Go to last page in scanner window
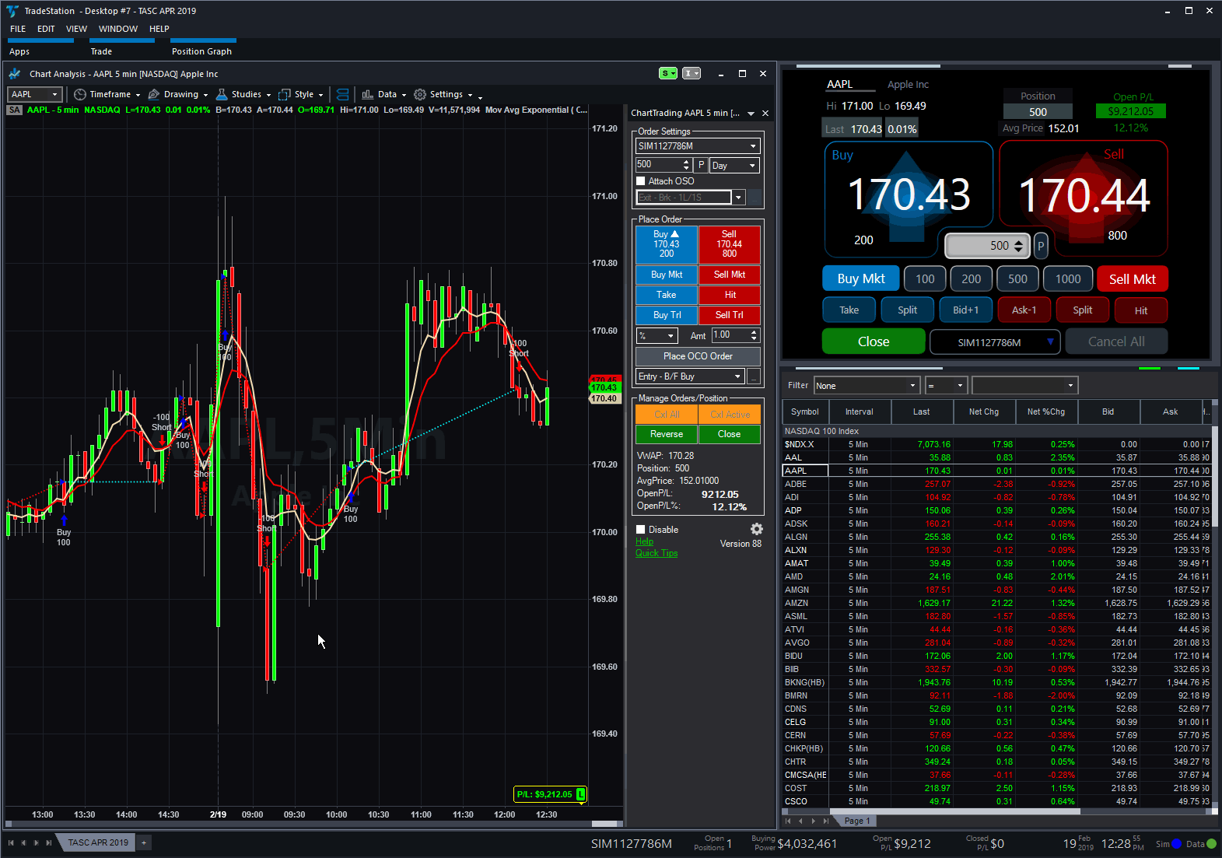1222x858 pixels. 826,821
